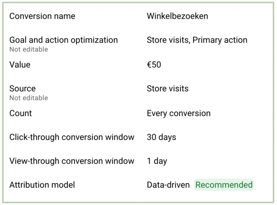The height and width of the screenshot is (205, 277).
Task: Click the Value label text
Action: 20,65
